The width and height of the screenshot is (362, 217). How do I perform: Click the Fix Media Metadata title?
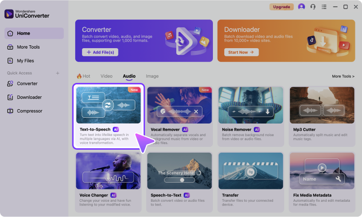[312, 195]
